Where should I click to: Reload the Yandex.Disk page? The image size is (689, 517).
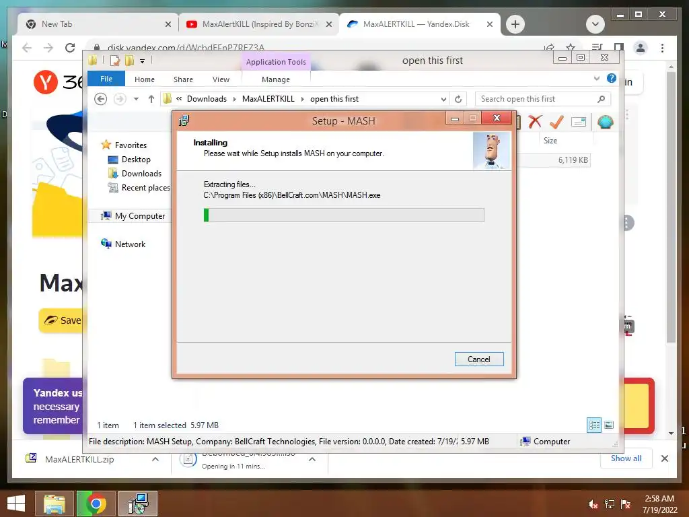(x=69, y=48)
